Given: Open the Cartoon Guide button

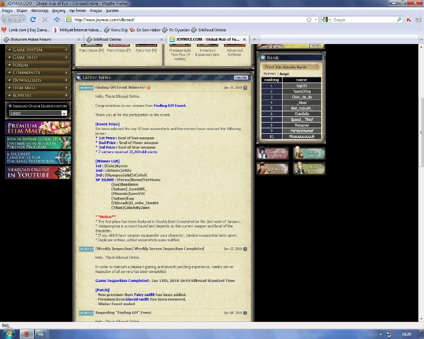Looking at the screenshot, I should (x=272, y=154).
